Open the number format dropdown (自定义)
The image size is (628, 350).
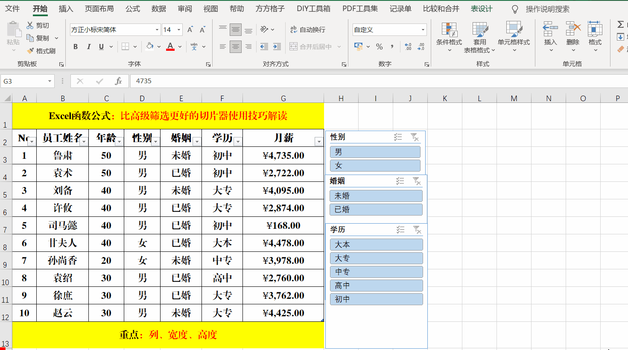(x=423, y=29)
